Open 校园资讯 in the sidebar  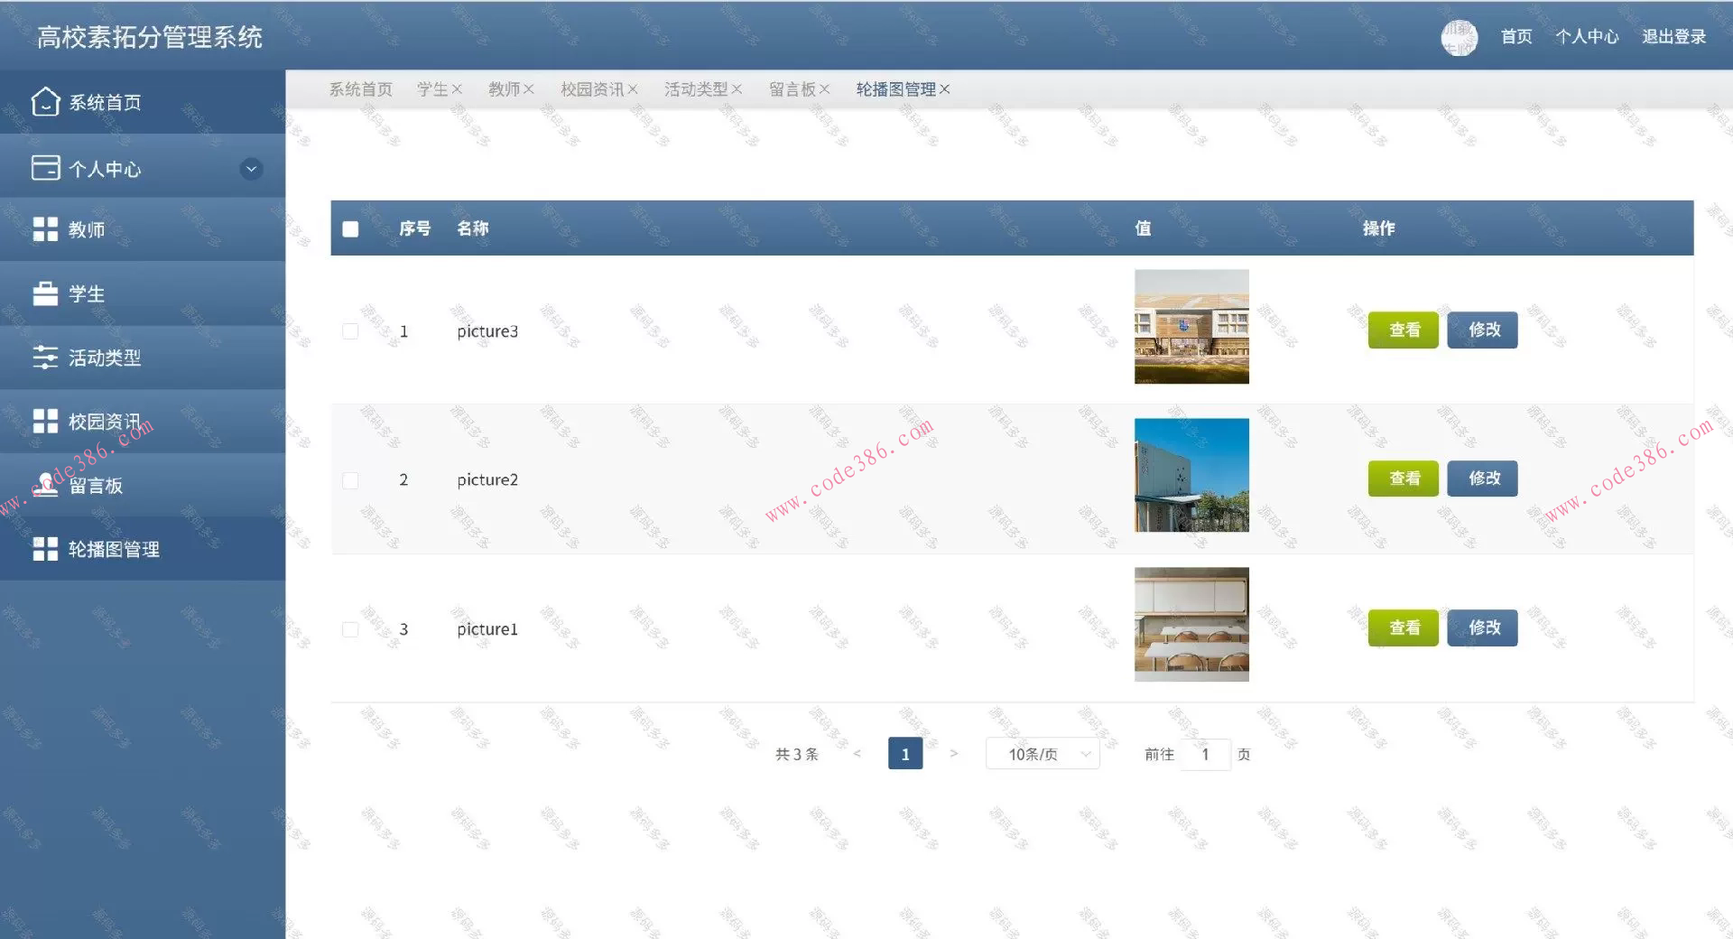(143, 421)
